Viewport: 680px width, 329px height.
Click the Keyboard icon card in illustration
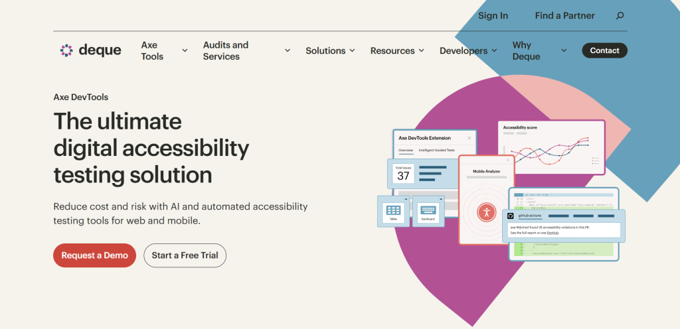[x=428, y=211]
